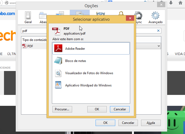Pick Visualizador de Fotos do Windows icon
Screen dimensions: 185x134
[x=58, y=73]
